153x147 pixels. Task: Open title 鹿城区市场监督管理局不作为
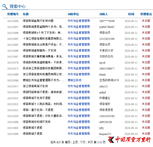coord(43,80)
